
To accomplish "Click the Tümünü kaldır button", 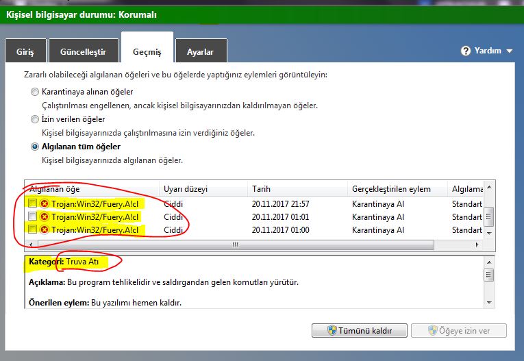I will coord(359,331).
